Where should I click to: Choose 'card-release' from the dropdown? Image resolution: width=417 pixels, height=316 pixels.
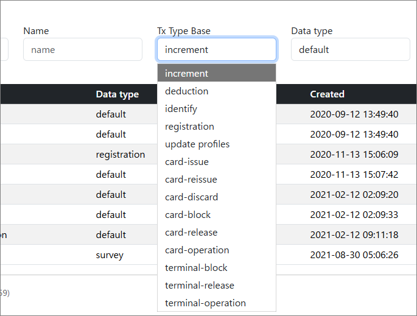point(216,232)
